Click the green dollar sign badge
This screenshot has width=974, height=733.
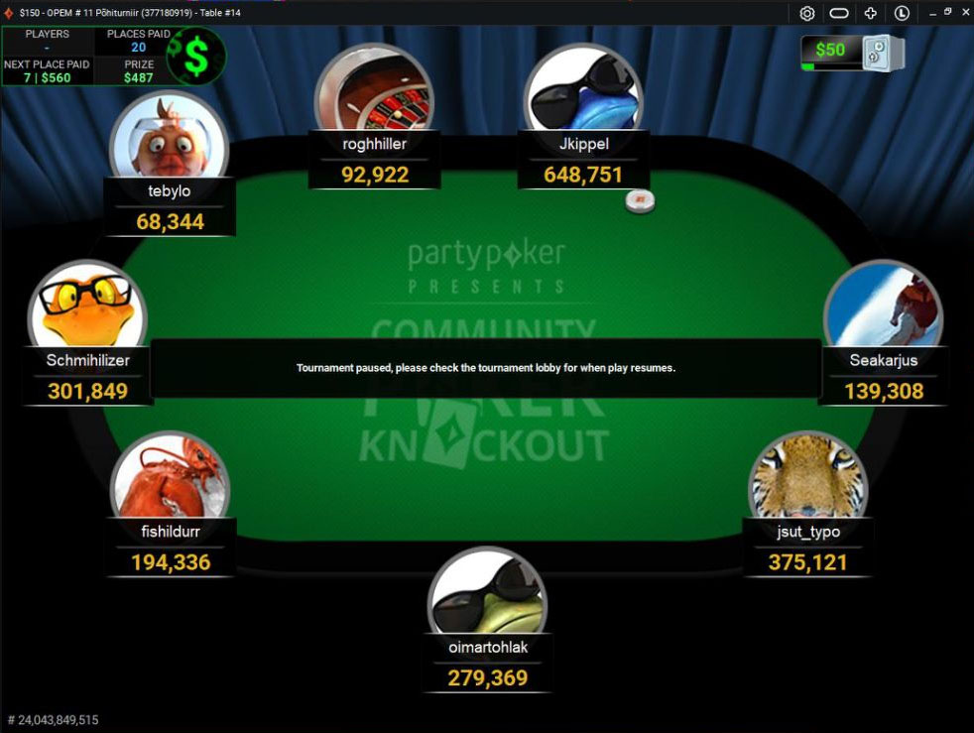tap(197, 56)
